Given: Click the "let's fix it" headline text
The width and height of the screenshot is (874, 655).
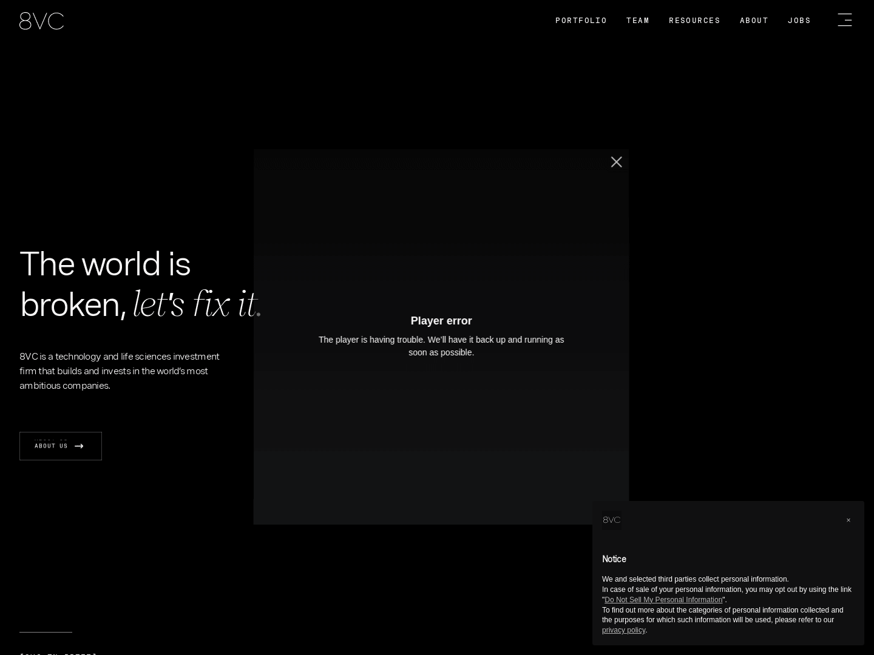Looking at the screenshot, I should (195, 304).
